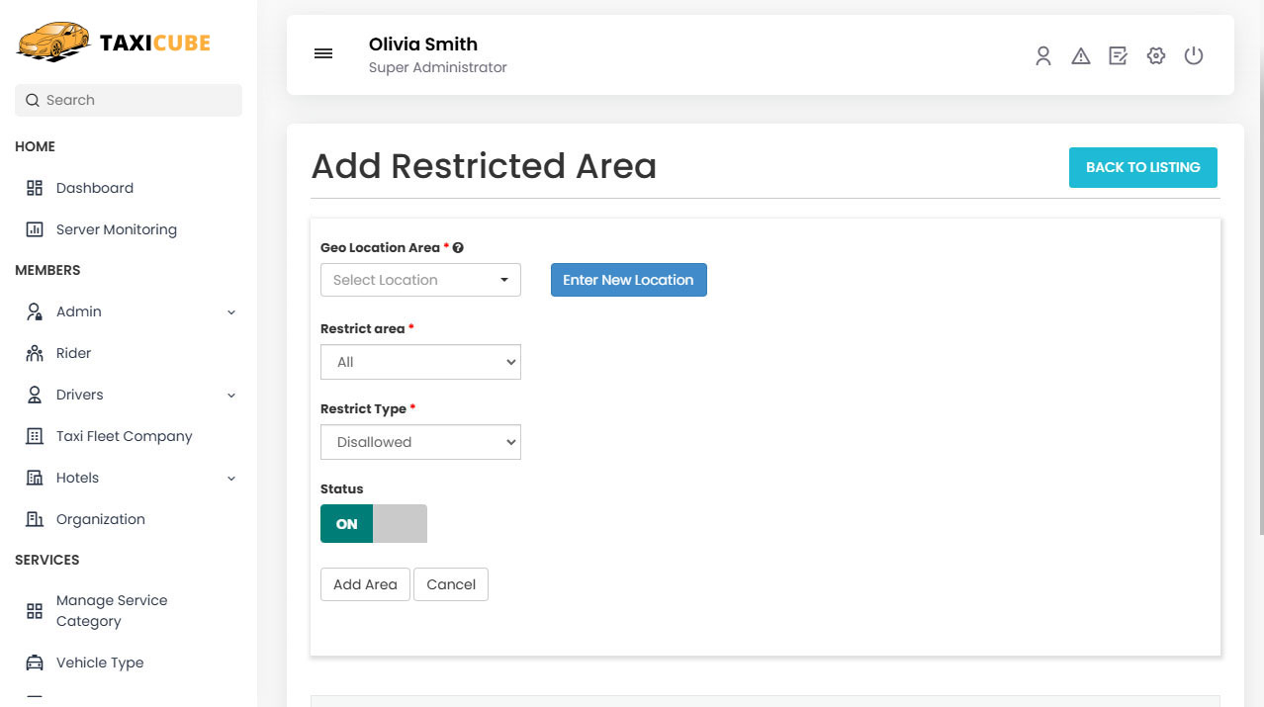Viewport: 1264px width, 707px height.
Task: Click the hamburger menu icon
Action: (323, 53)
